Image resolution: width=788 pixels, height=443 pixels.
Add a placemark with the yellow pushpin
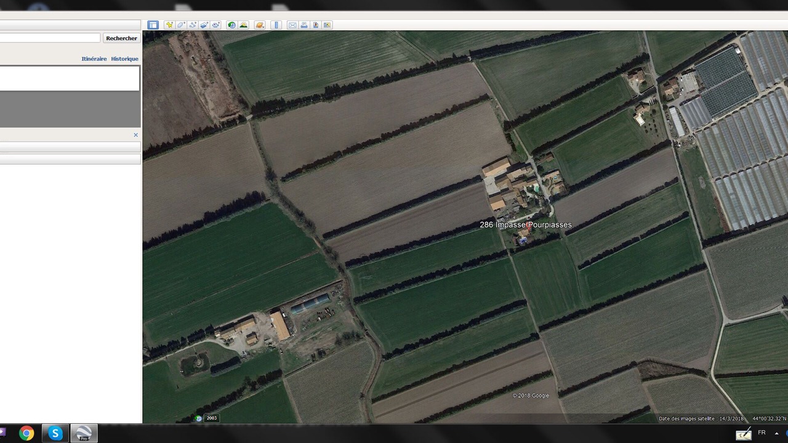pos(169,25)
